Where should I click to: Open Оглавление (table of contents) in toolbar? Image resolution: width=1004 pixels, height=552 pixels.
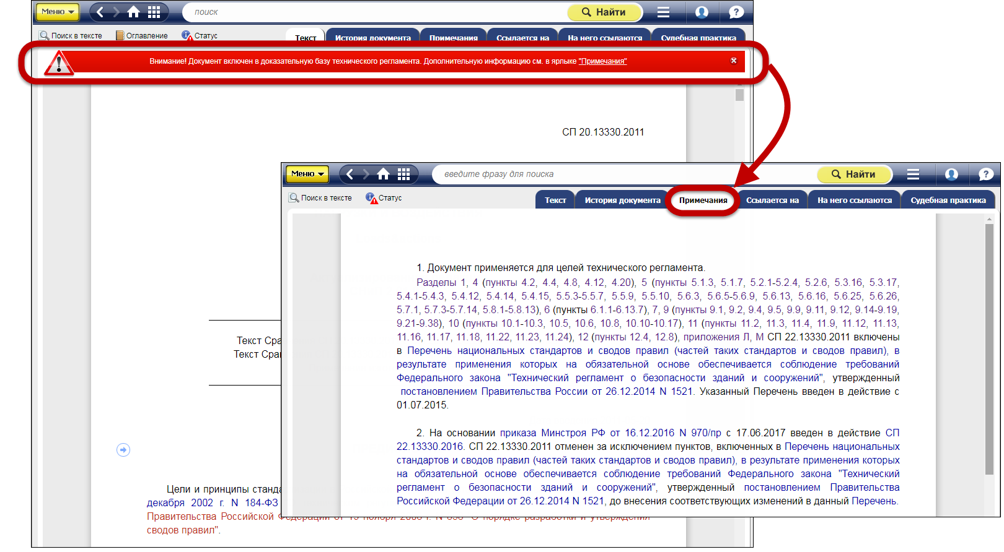click(142, 36)
